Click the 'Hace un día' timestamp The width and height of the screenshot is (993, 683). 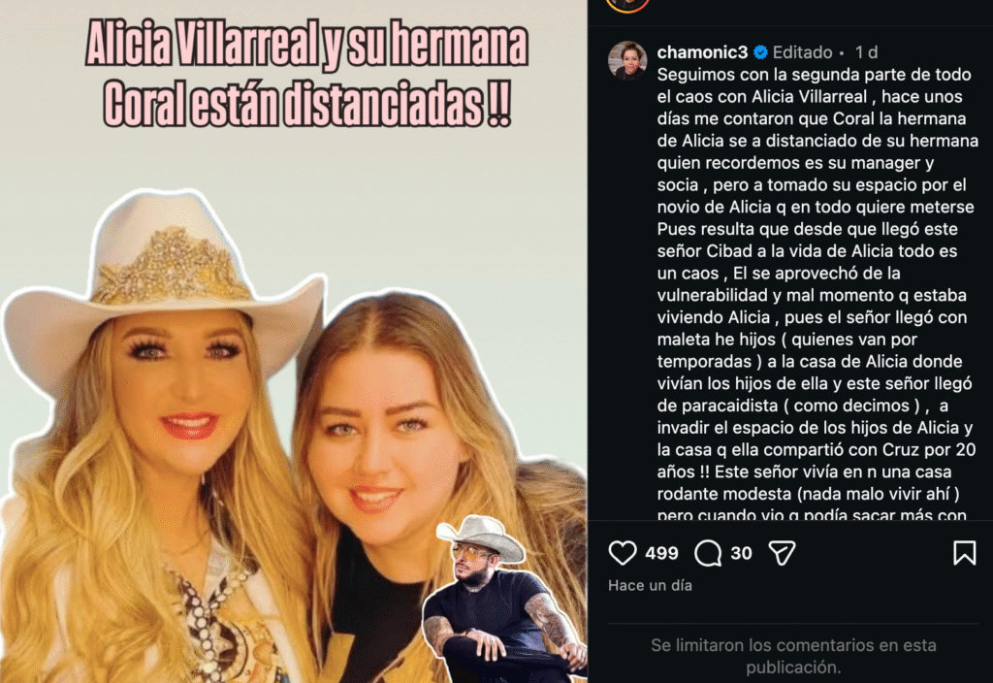click(x=650, y=585)
